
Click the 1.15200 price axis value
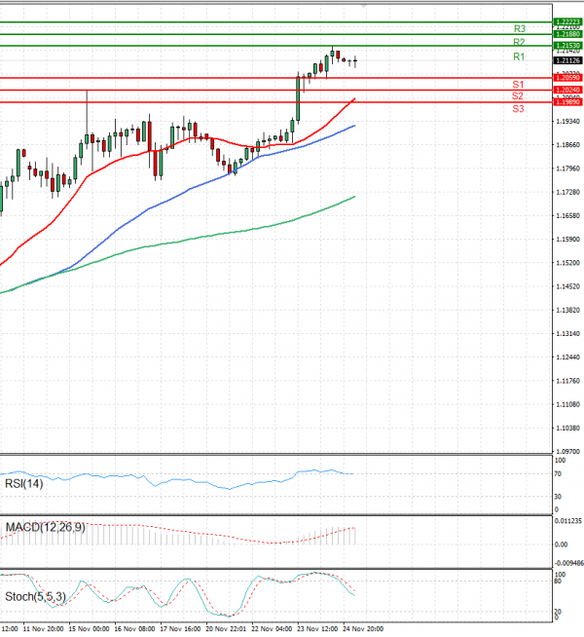click(568, 263)
